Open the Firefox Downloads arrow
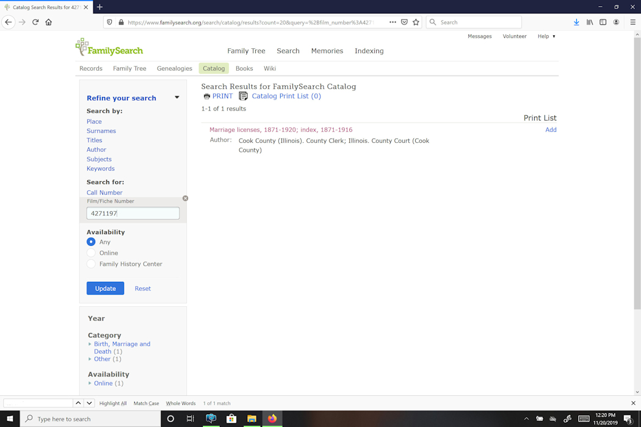The image size is (641, 427). [576, 22]
